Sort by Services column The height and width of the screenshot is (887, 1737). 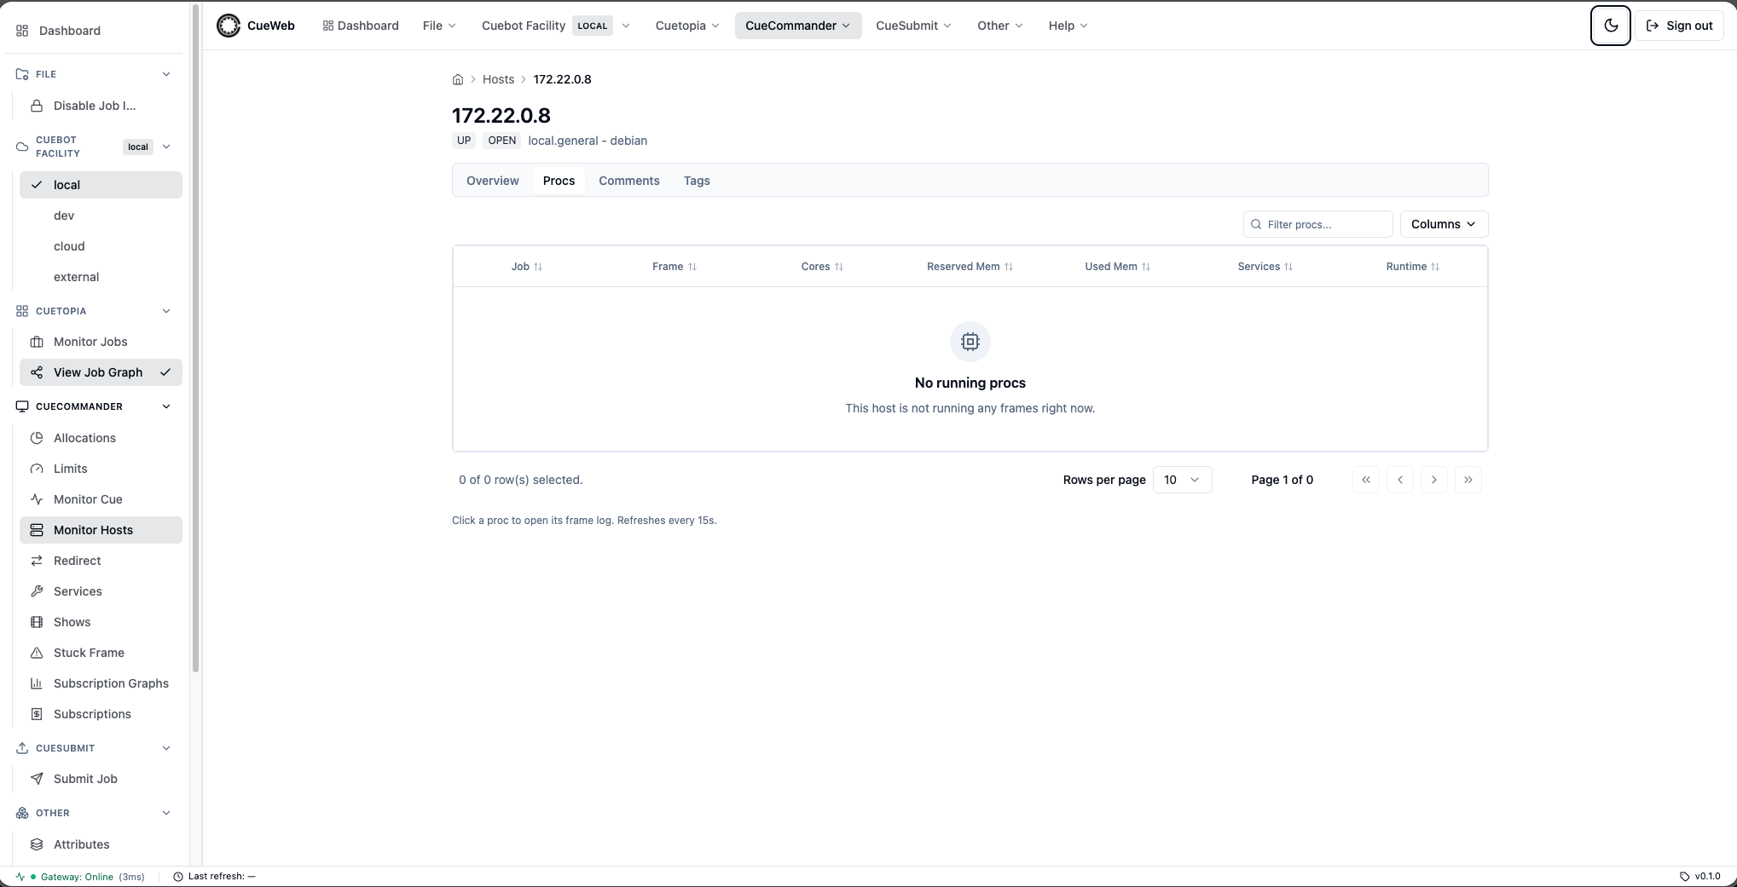(x=1265, y=267)
